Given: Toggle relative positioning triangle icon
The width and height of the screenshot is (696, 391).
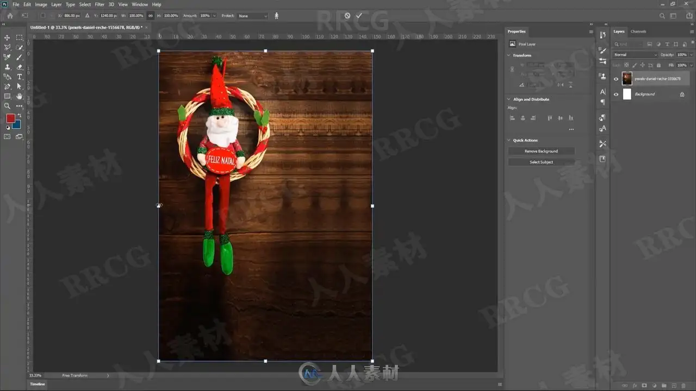Looking at the screenshot, I should 87,16.
